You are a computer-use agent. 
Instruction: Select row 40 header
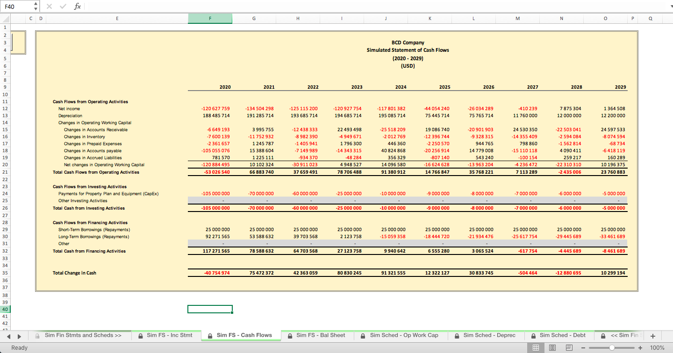click(5, 309)
